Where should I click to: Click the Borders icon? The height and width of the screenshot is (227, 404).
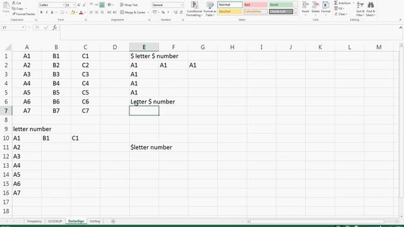click(62, 13)
